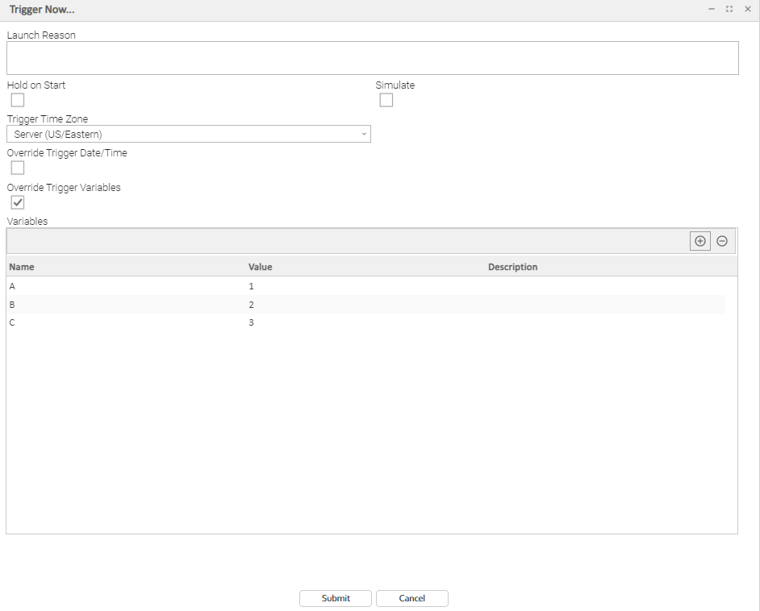Click the Description column header

512,267
